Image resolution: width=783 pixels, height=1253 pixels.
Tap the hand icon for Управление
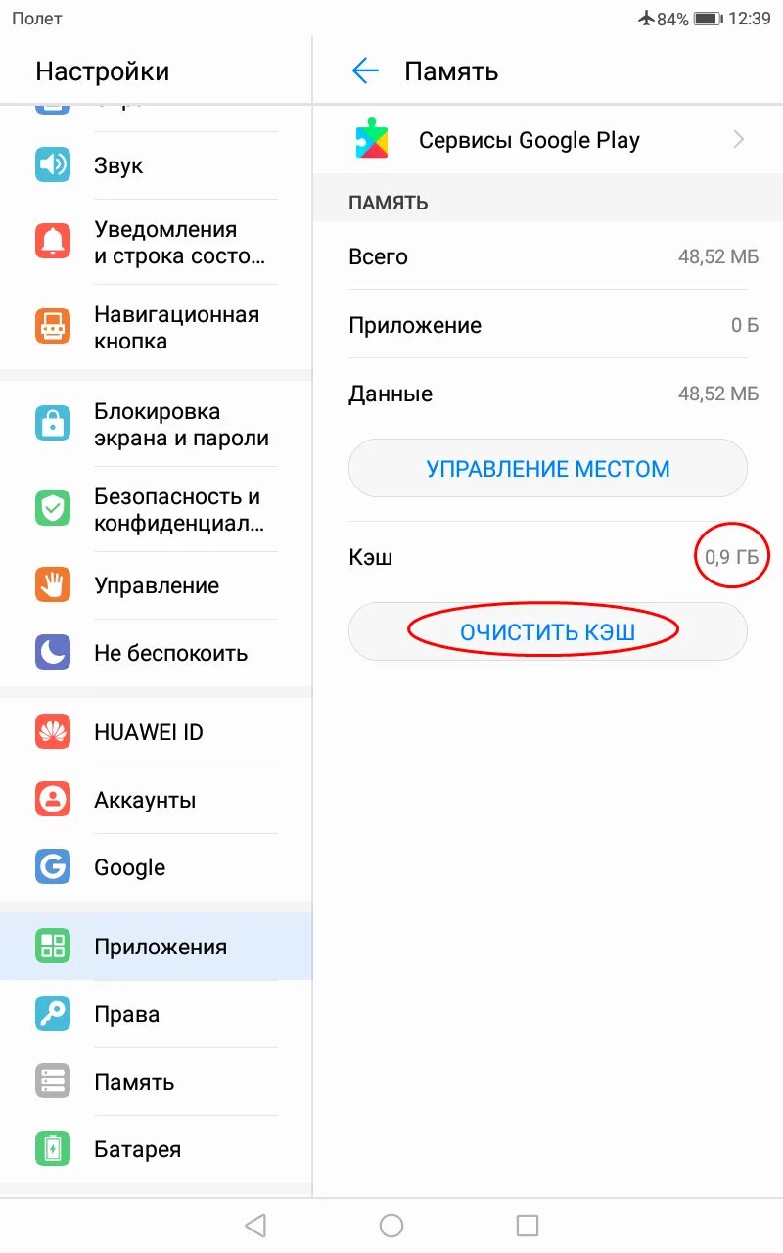pos(53,585)
